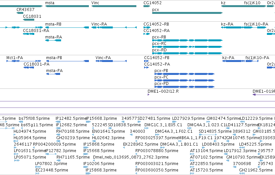
Task: Click the CG14052-PB label
Action: [x=157, y=58]
